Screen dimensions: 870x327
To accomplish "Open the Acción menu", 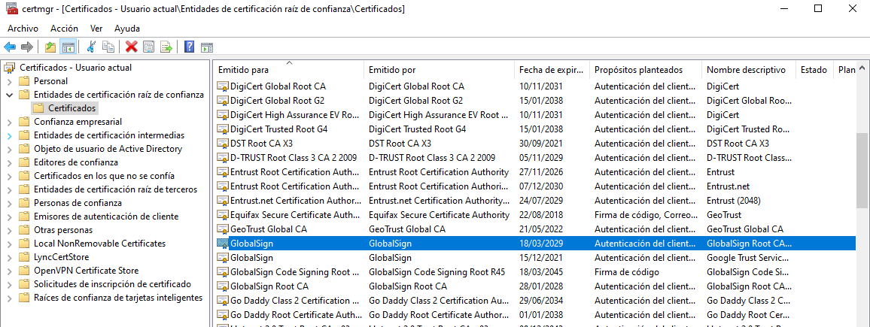I will point(64,28).
